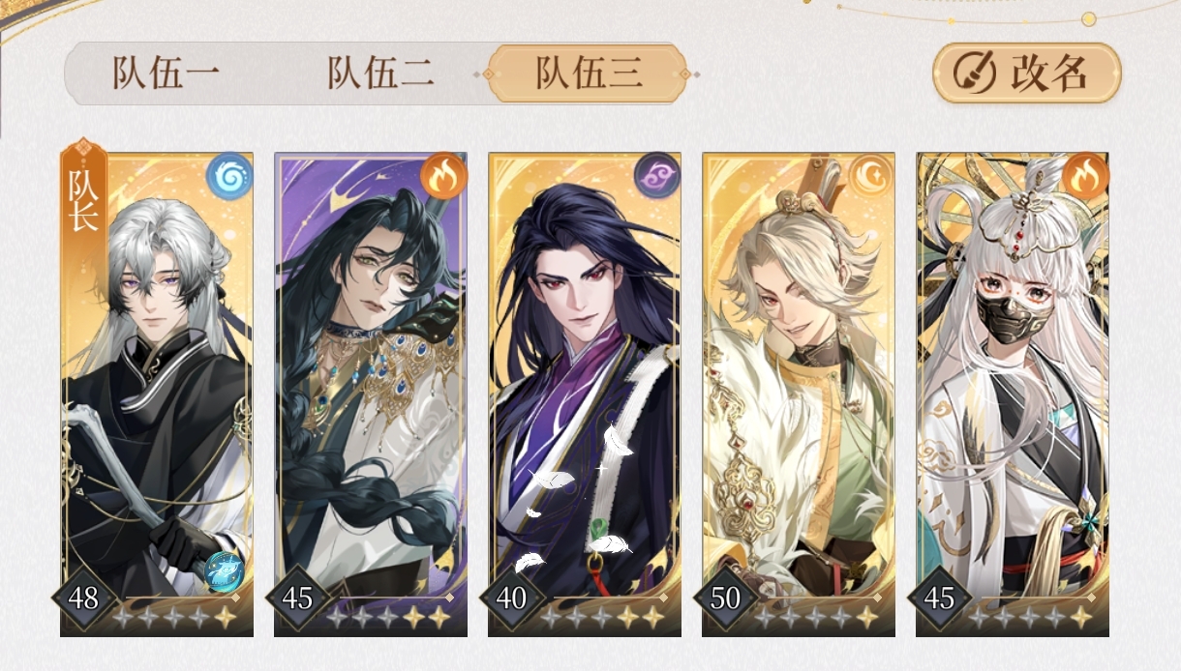The image size is (1181, 671).
Task: Click the fire element icon on the masked character card
Action: tap(1085, 176)
